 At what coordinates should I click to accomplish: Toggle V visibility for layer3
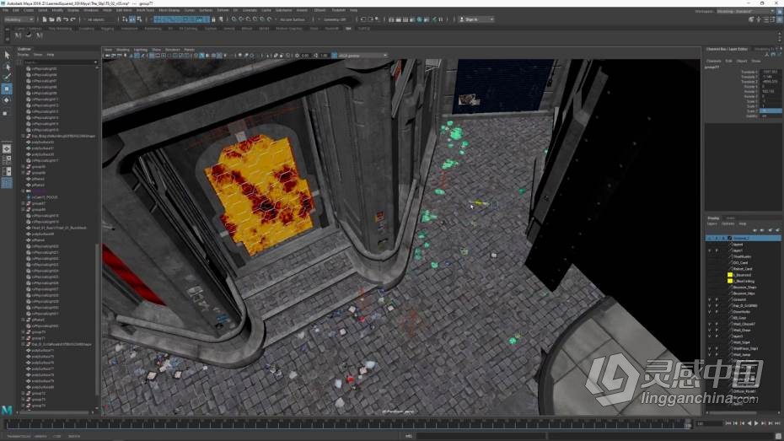pyautogui.click(x=710, y=336)
